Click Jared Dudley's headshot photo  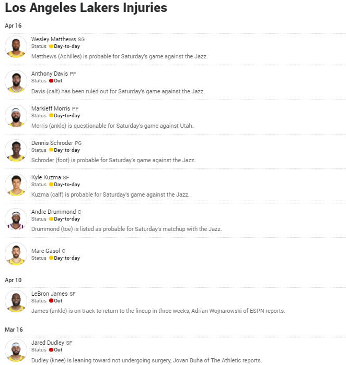[16, 350]
